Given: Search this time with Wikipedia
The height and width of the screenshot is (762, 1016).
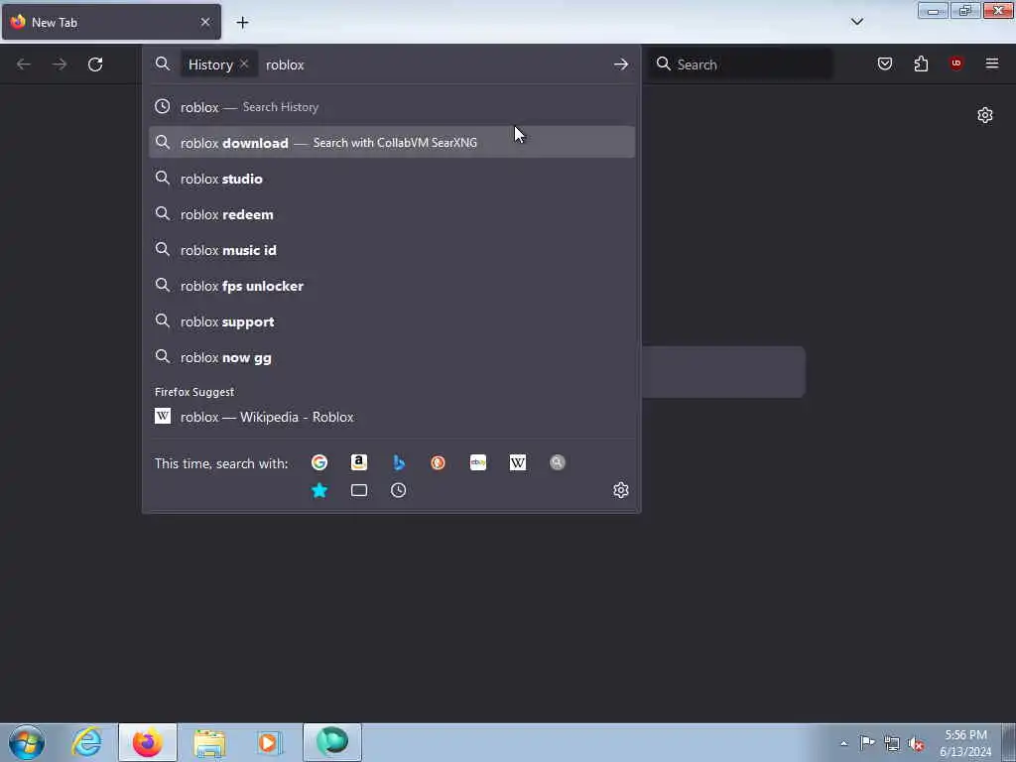Looking at the screenshot, I should click(x=518, y=462).
